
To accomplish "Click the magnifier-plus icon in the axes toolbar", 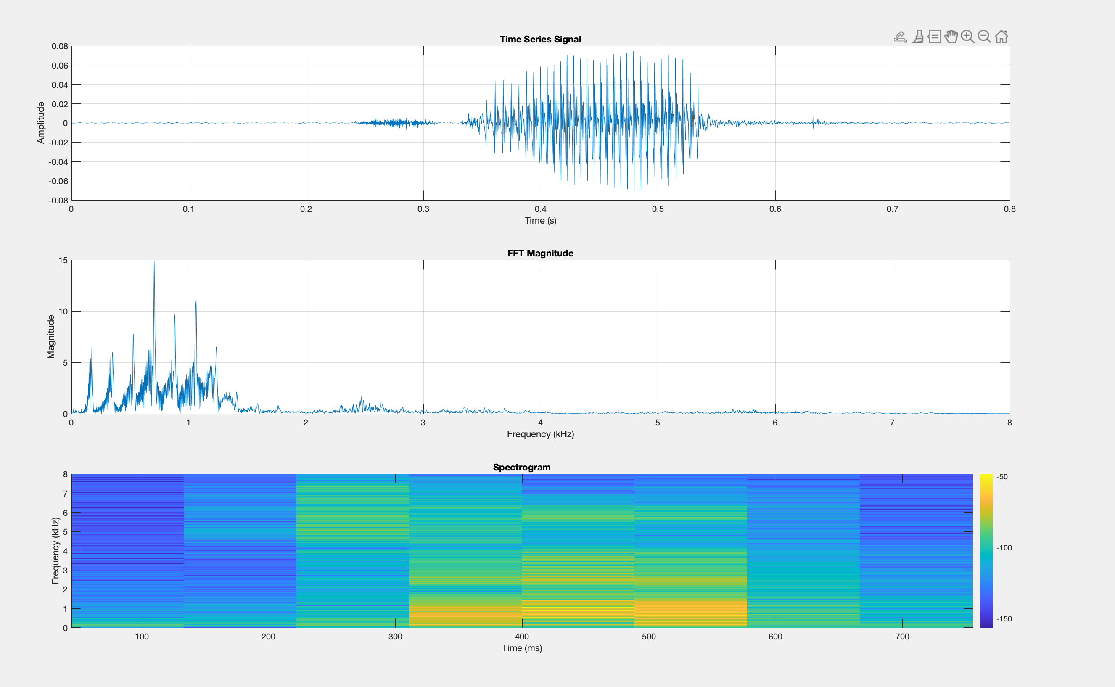I will click(x=968, y=36).
